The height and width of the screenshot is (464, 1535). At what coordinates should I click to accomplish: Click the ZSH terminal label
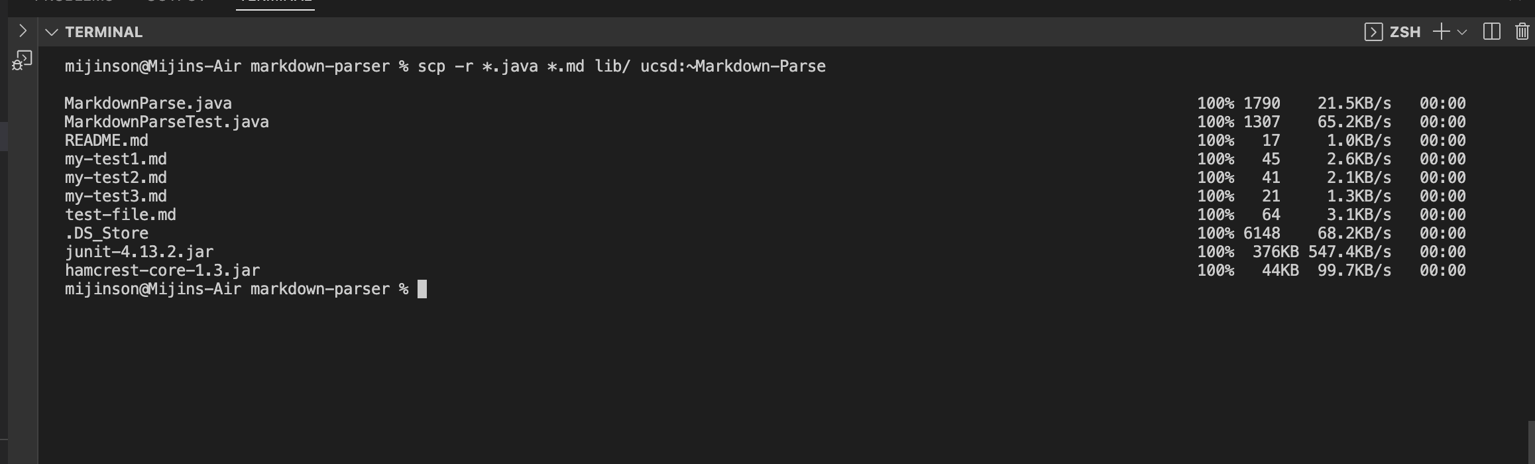[x=1405, y=32]
